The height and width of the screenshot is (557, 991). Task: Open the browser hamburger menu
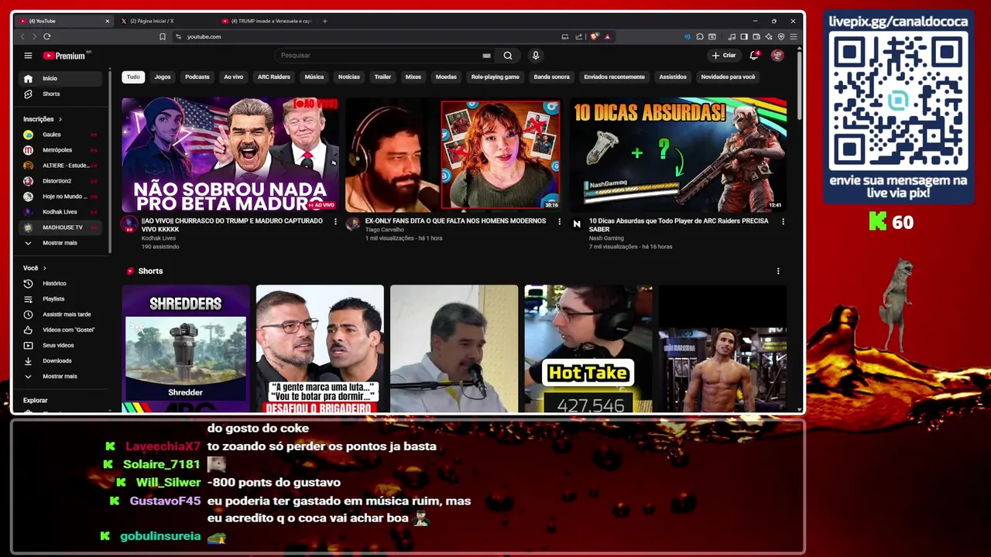794,36
